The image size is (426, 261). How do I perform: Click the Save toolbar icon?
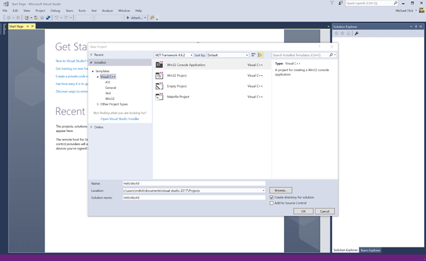click(42, 18)
